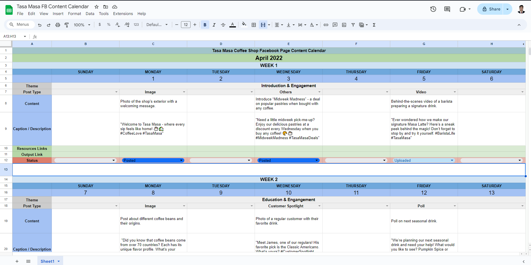Increase the font size with the plus button
Screen dimensions: 531x265
coord(195,25)
